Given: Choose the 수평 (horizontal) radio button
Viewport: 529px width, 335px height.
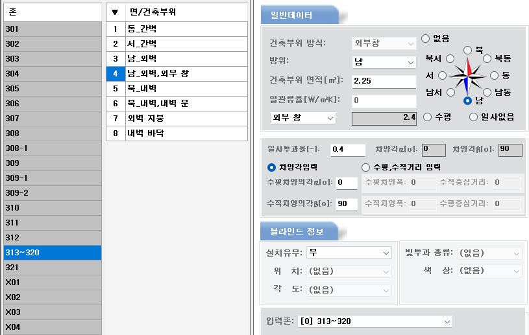Looking at the screenshot, I should pyautogui.click(x=427, y=117).
